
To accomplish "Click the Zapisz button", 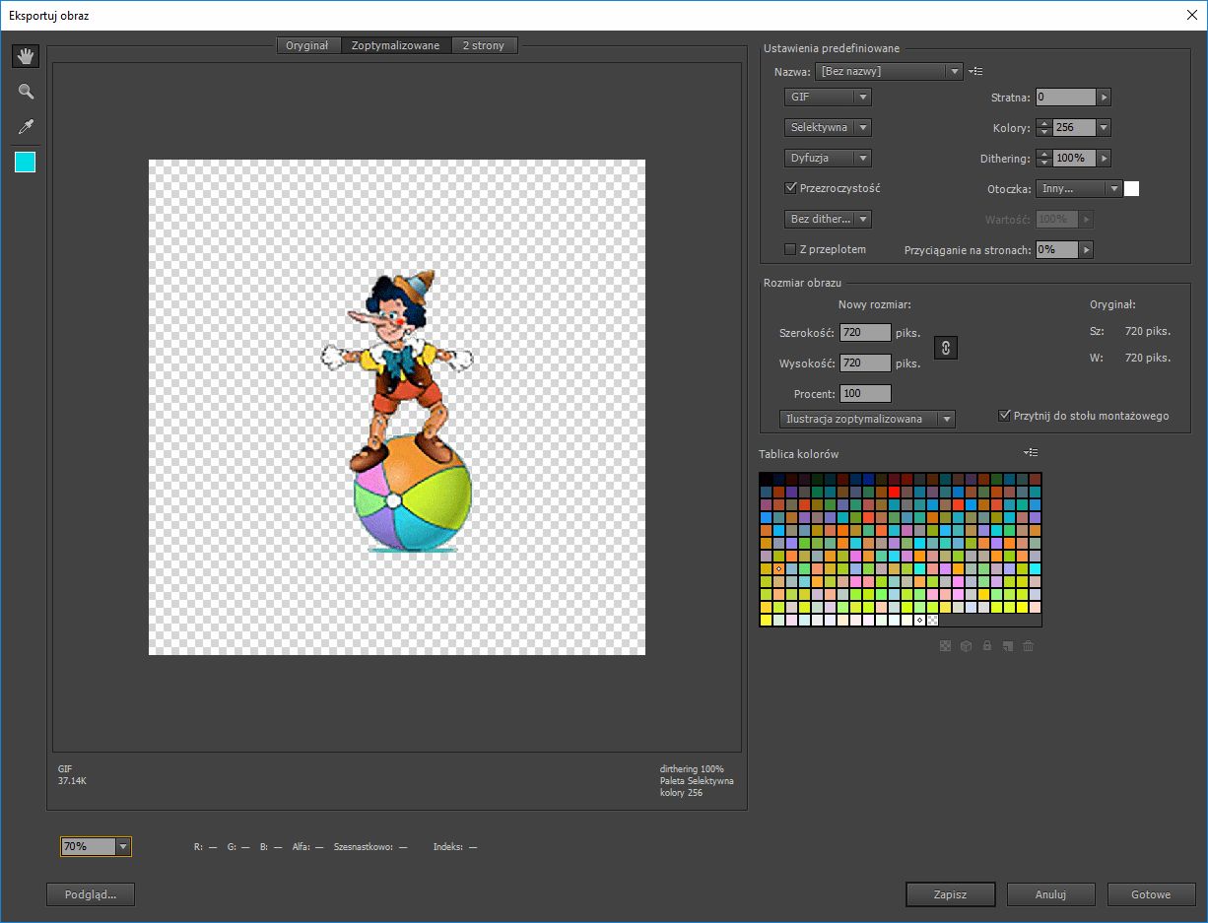I will pos(950,894).
